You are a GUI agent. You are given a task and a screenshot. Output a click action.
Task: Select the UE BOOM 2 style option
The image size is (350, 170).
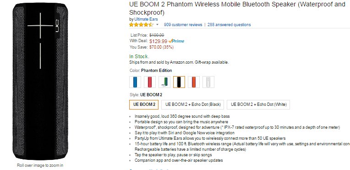[144, 104]
